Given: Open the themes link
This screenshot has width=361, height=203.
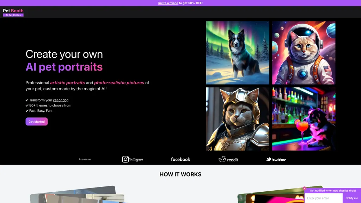Looking at the screenshot, I should click(x=42, y=105).
